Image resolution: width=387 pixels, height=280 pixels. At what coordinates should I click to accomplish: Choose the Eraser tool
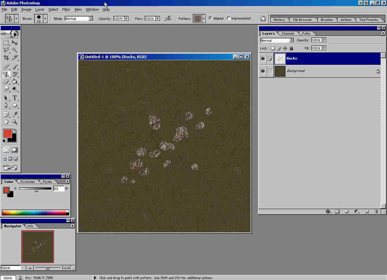click(6, 81)
